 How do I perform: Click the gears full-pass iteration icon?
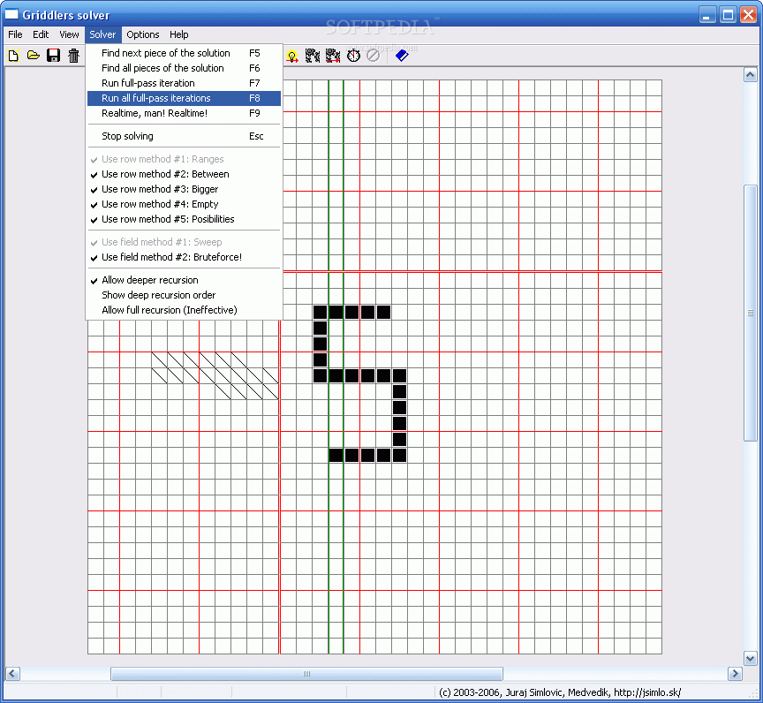coord(313,56)
